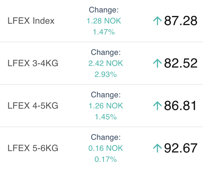Image resolution: width=203 pixels, height=169 pixels.
Task: Select the LFEX 5-6KG label
Action: (x=33, y=148)
